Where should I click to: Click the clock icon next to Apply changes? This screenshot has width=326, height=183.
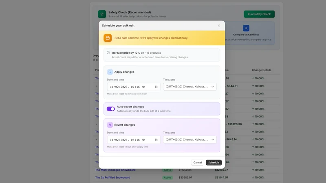(x=110, y=72)
